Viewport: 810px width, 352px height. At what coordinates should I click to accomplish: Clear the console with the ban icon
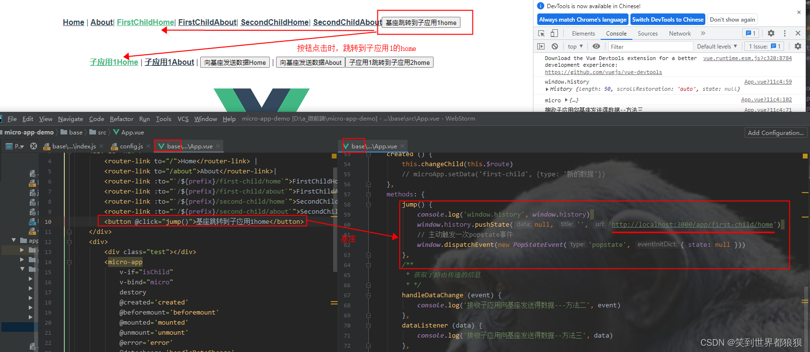coord(555,47)
